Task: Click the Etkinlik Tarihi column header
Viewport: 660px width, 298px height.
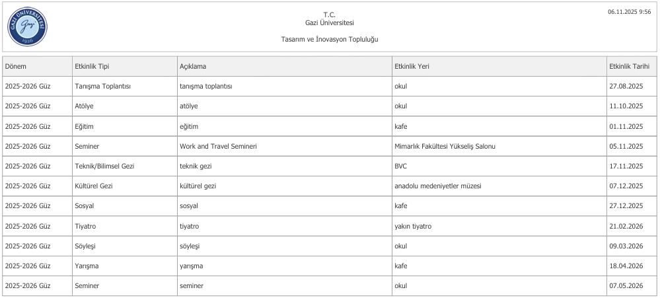Action: (x=629, y=66)
